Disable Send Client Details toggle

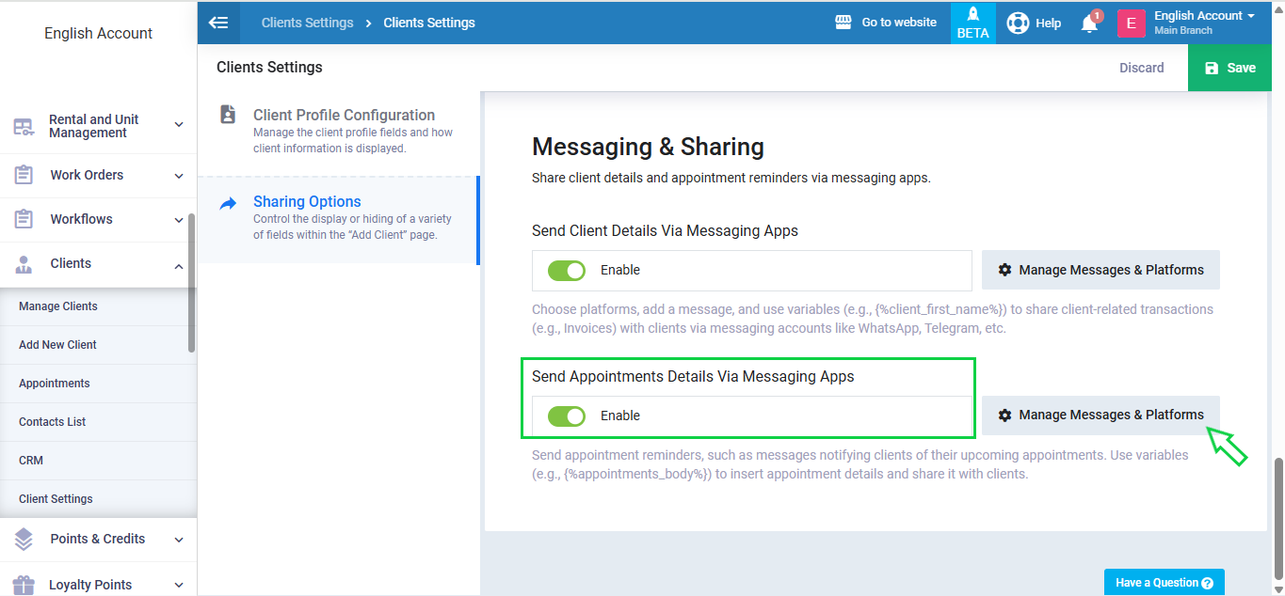567,271
